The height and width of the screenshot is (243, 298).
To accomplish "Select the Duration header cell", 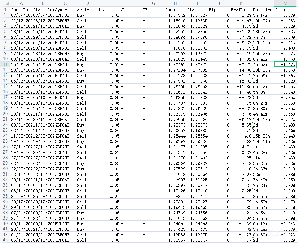I will click(x=263, y=10).
